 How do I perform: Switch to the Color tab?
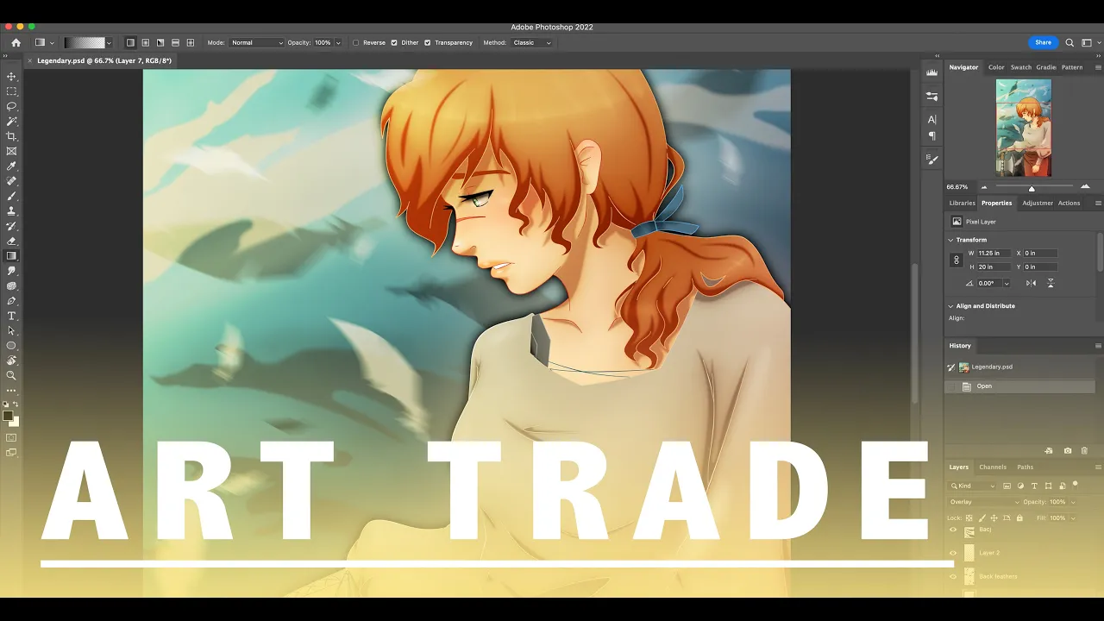(996, 67)
